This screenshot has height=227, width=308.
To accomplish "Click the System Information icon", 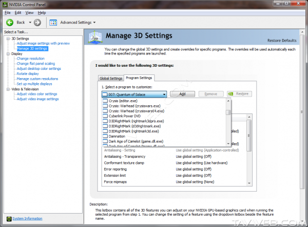I will tap(9, 219).
